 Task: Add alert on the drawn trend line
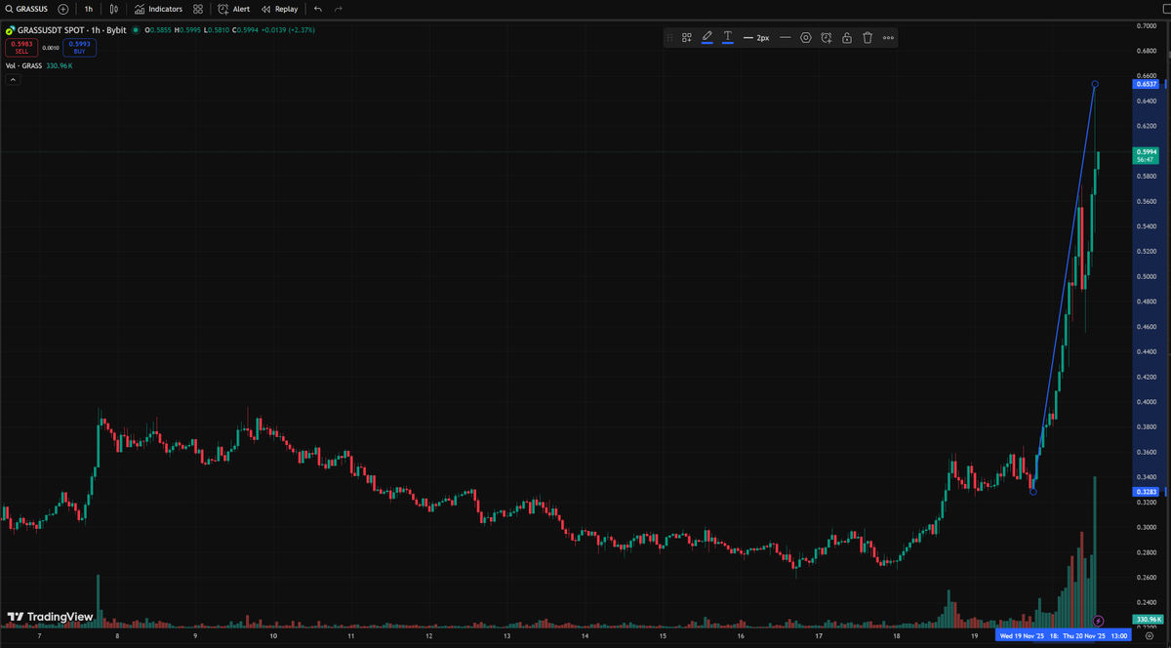(827, 38)
